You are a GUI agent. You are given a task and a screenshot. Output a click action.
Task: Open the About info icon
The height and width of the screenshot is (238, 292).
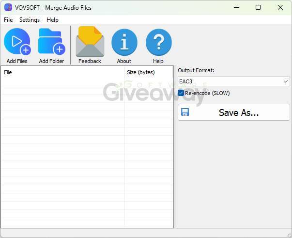click(x=124, y=42)
